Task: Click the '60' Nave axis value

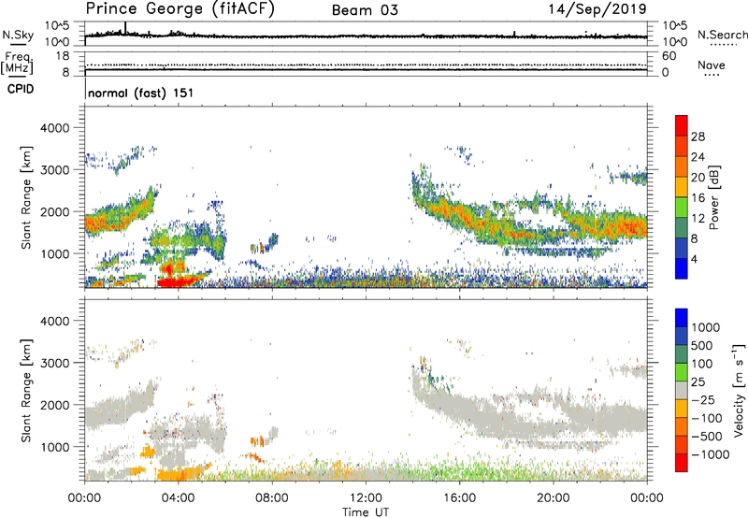Action: coord(669,56)
